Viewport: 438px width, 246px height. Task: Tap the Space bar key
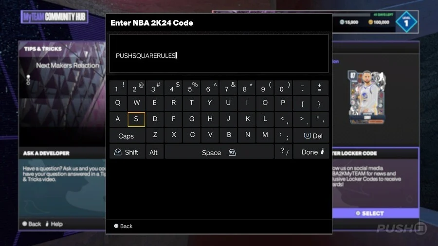click(x=219, y=152)
